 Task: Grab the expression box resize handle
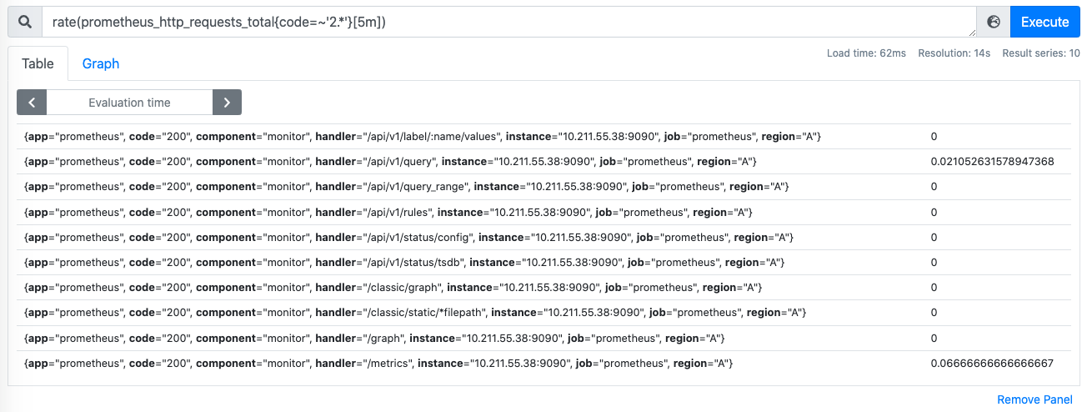971,33
